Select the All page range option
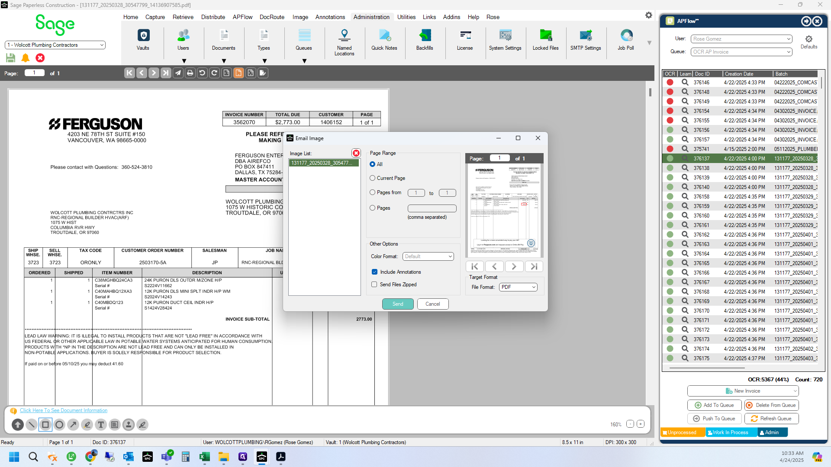Viewport: 831px width, 467px height. (372, 164)
